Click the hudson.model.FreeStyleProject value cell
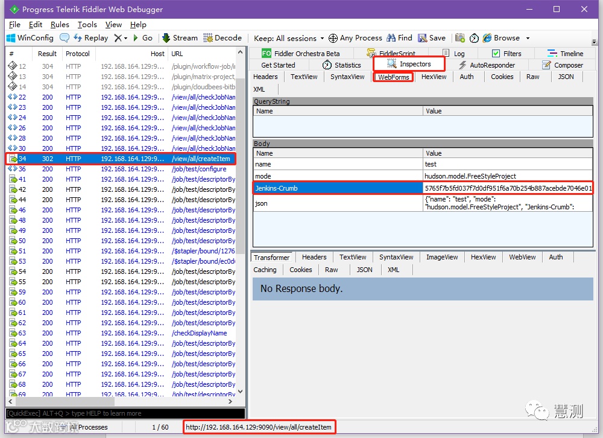The image size is (603, 438). (x=508, y=176)
